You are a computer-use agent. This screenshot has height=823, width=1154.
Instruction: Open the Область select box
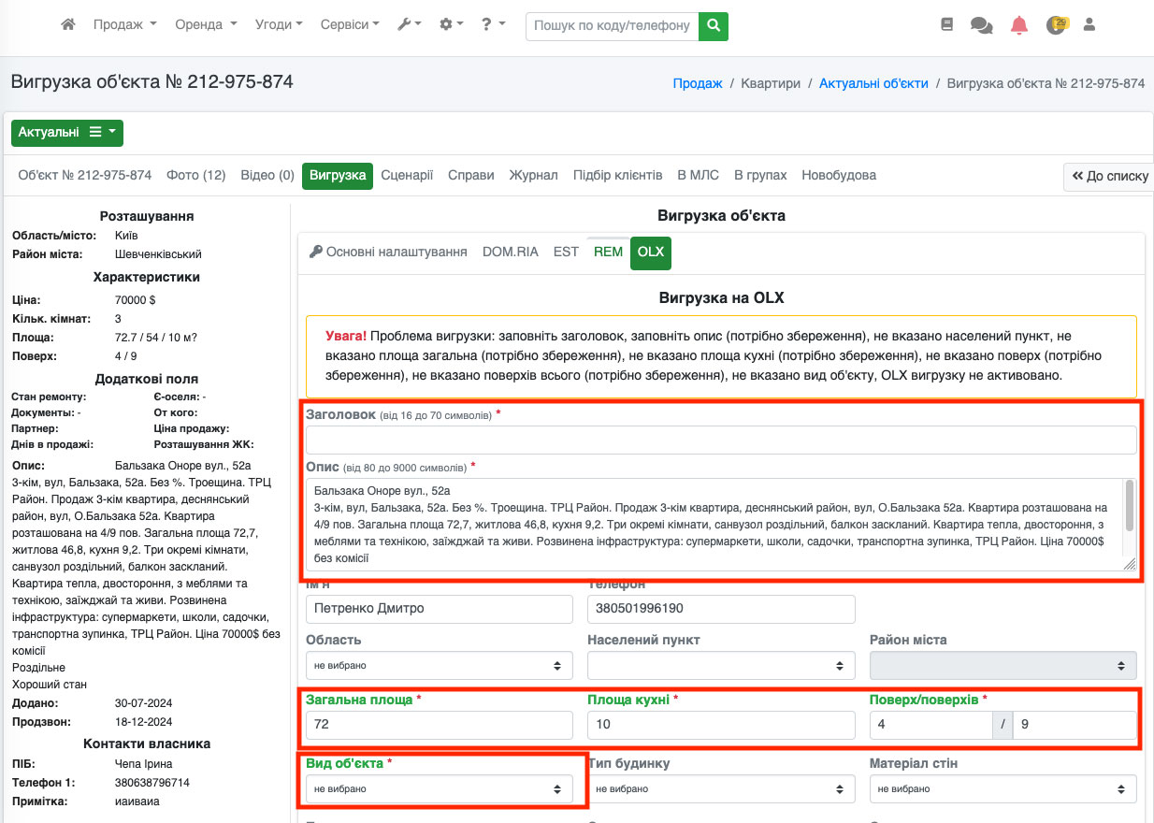click(x=439, y=666)
